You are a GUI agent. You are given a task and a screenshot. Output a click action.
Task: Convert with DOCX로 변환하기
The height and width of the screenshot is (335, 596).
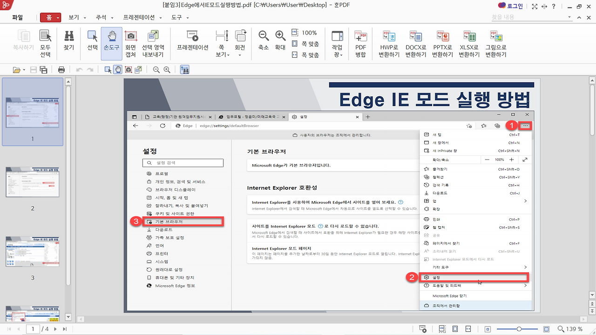click(416, 44)
